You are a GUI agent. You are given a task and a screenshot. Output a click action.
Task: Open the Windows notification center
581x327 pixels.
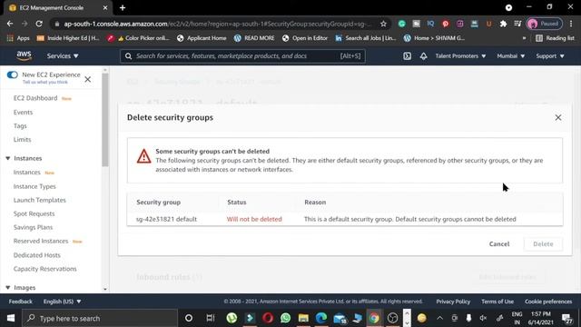pyautogui.click(x=566, y=318)
